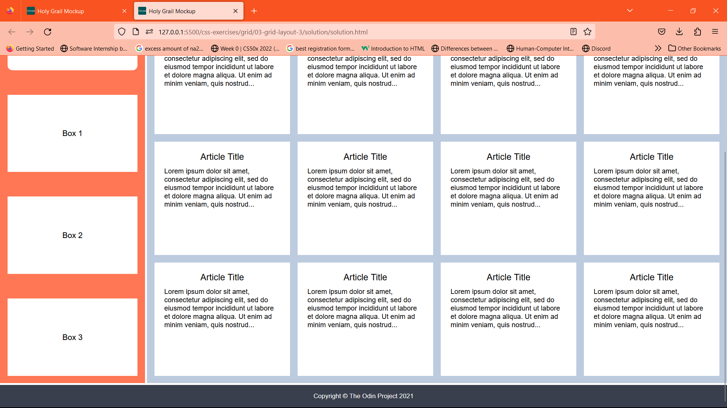Open a new tab with the plus button

tap(254, 11)
